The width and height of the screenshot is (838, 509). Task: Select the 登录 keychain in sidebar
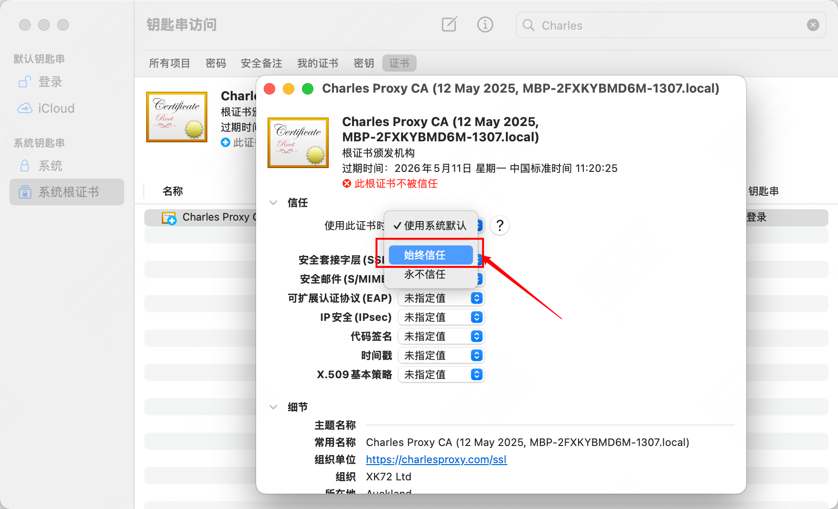pos(67,82)
